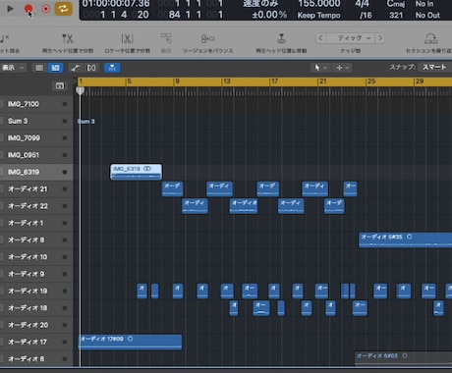Viewport: 452px width, 373px height.
Task: Toggle the blue Catch Playhead button
Action: pyautogui.click(x=112, y=68)
